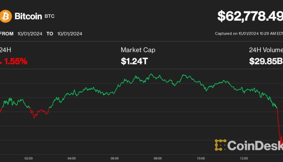
Task: Click the CoinDesk watermark logo icon
Action: pyautogui.click(x=220, y=145)
